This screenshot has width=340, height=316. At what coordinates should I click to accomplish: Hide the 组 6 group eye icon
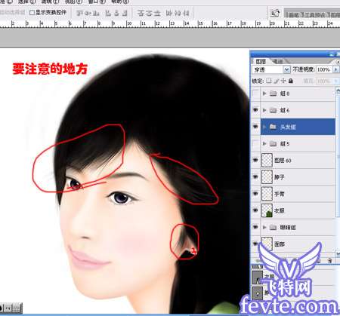pyautogui.click(x=255, y=110)
